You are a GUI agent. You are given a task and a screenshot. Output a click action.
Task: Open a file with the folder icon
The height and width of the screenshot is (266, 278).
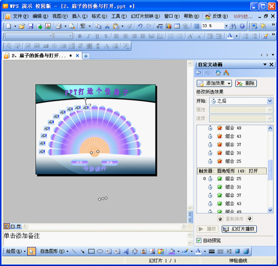pos(22,26)
